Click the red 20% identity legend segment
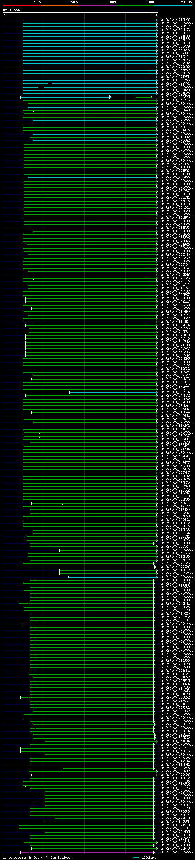The height and width of the screenshot is (860, 195). (22, 5)
